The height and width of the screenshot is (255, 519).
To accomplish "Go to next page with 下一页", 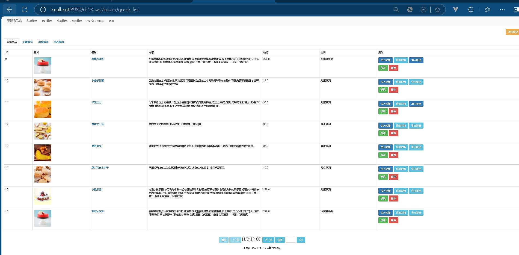I will point(268,240).
